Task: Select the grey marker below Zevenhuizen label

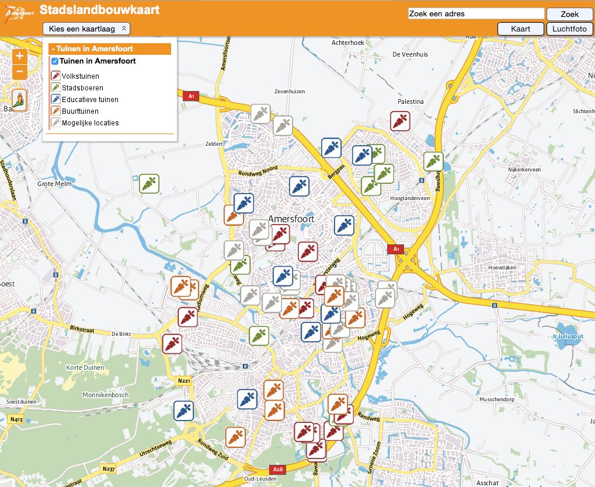Action: (283, 125)
